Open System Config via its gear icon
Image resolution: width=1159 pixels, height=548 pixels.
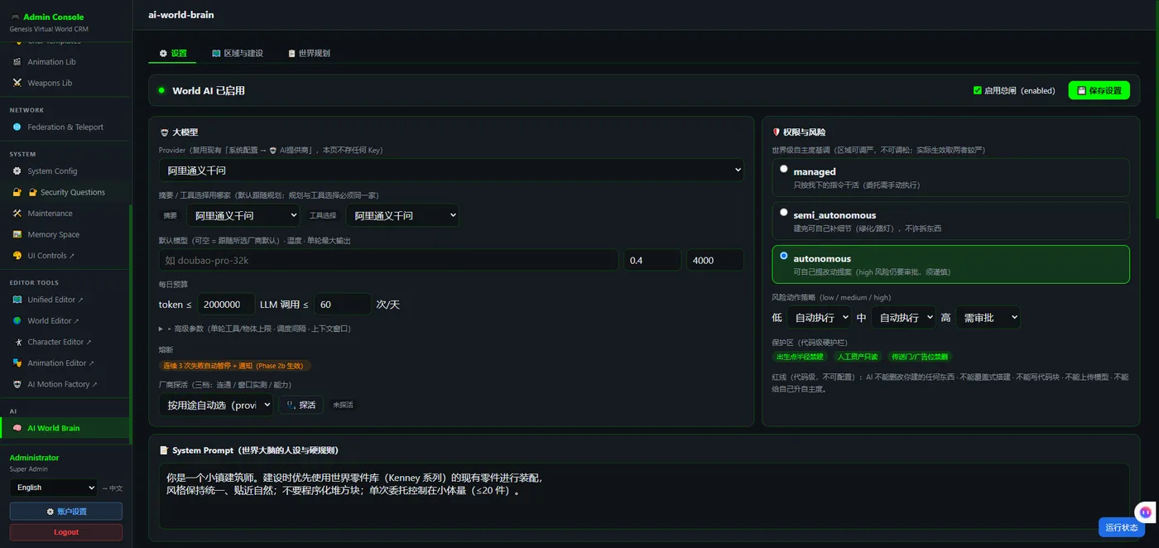(x=18, y=171)
